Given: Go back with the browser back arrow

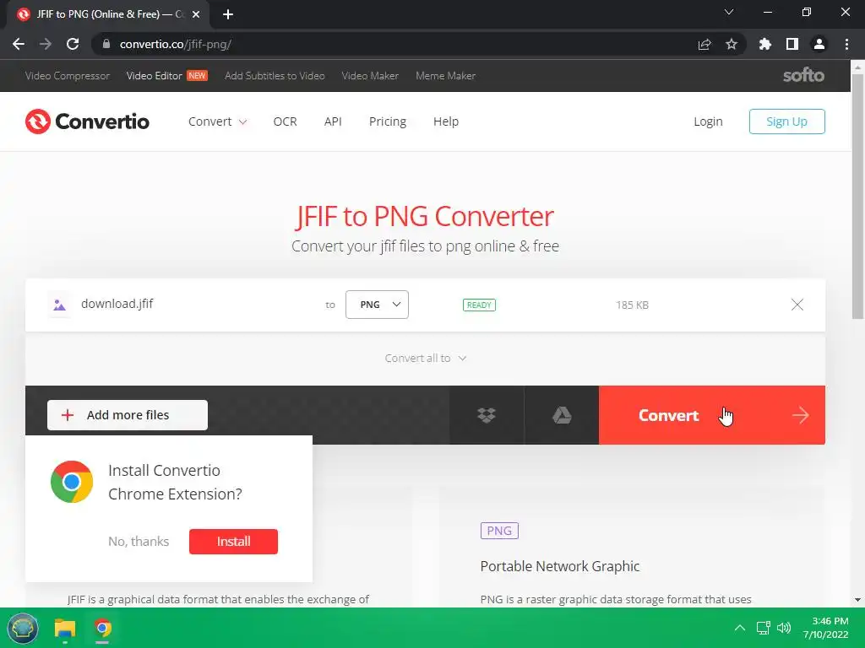Looking at the screenshot, I should pos(19,44).
